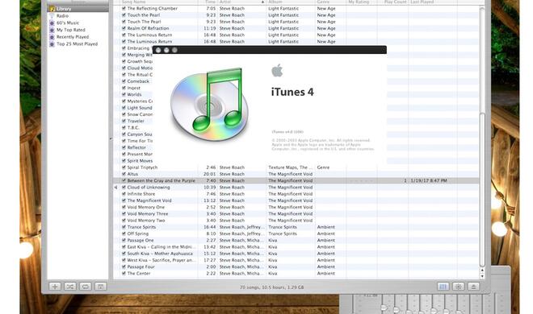Click the 70 songs status text
Screen dimensions: 533x314
[272, 287]
